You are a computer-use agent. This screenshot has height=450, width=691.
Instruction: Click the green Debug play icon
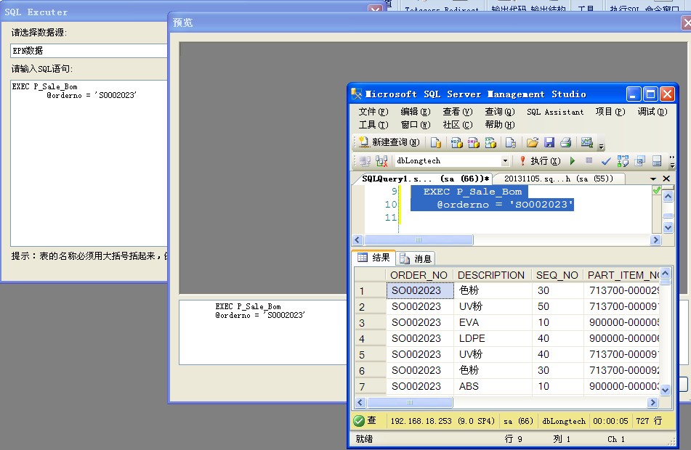point(573,161)
